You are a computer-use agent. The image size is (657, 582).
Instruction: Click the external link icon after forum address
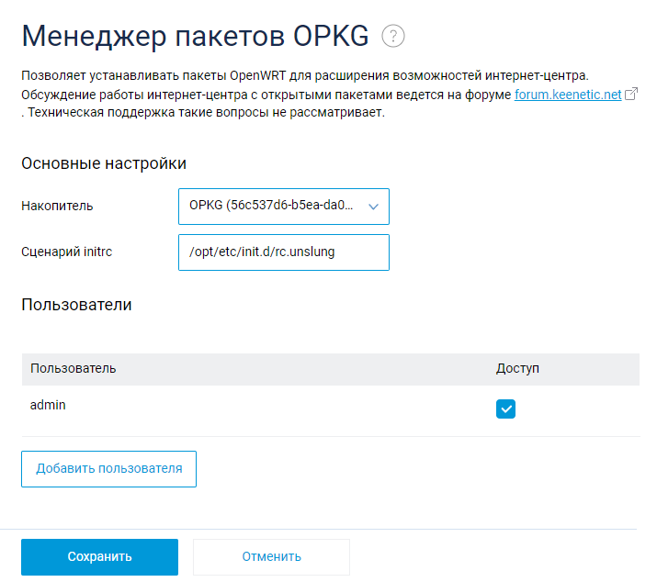point(630,95)
